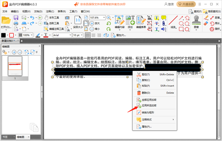
Task: Open the 注释(C) menu
Action: point(50,11)
